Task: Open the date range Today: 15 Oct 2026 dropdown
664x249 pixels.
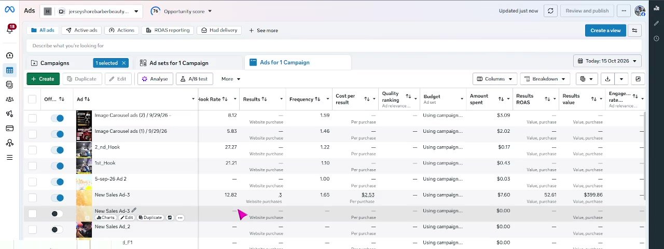Action: pyautogui.click(x=607, y=61)
